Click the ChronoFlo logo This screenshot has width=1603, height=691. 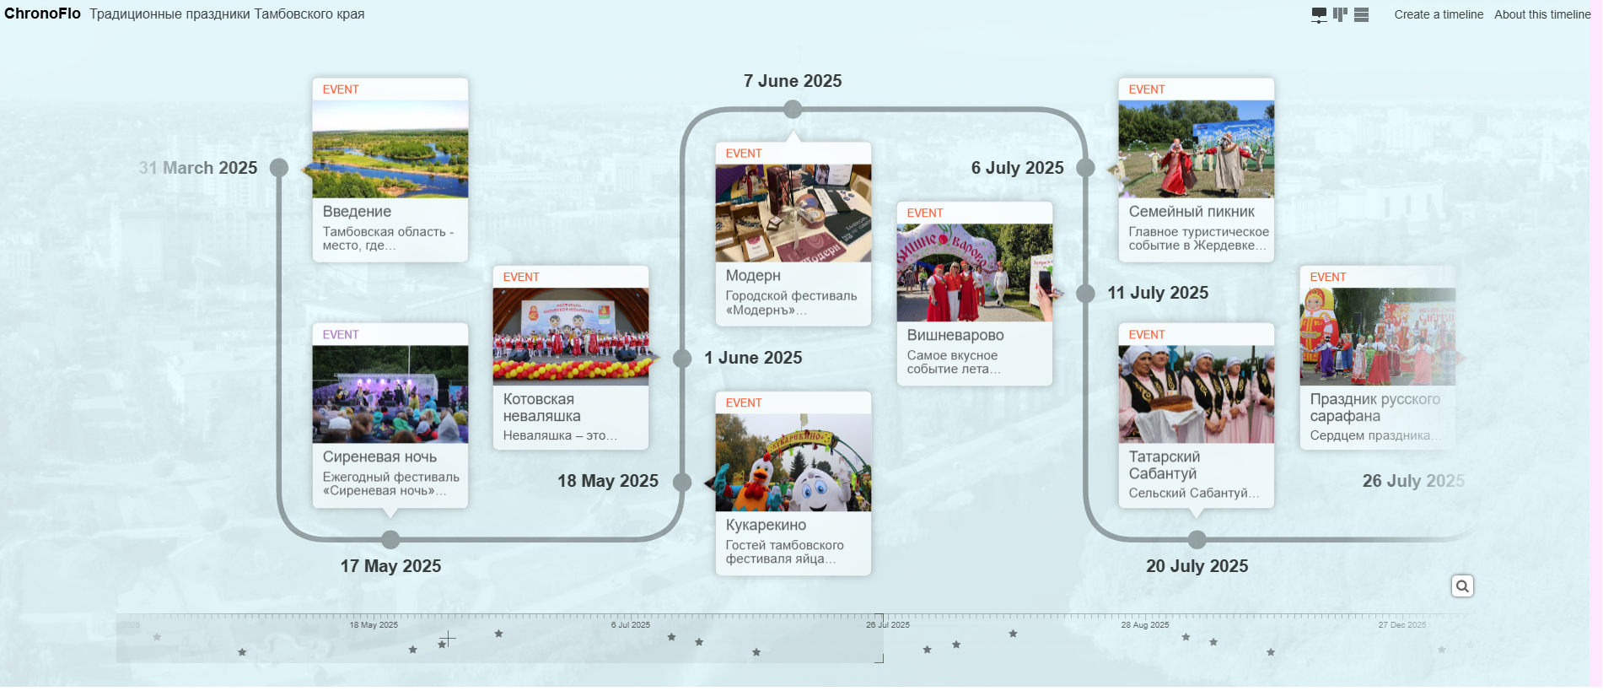42,13
